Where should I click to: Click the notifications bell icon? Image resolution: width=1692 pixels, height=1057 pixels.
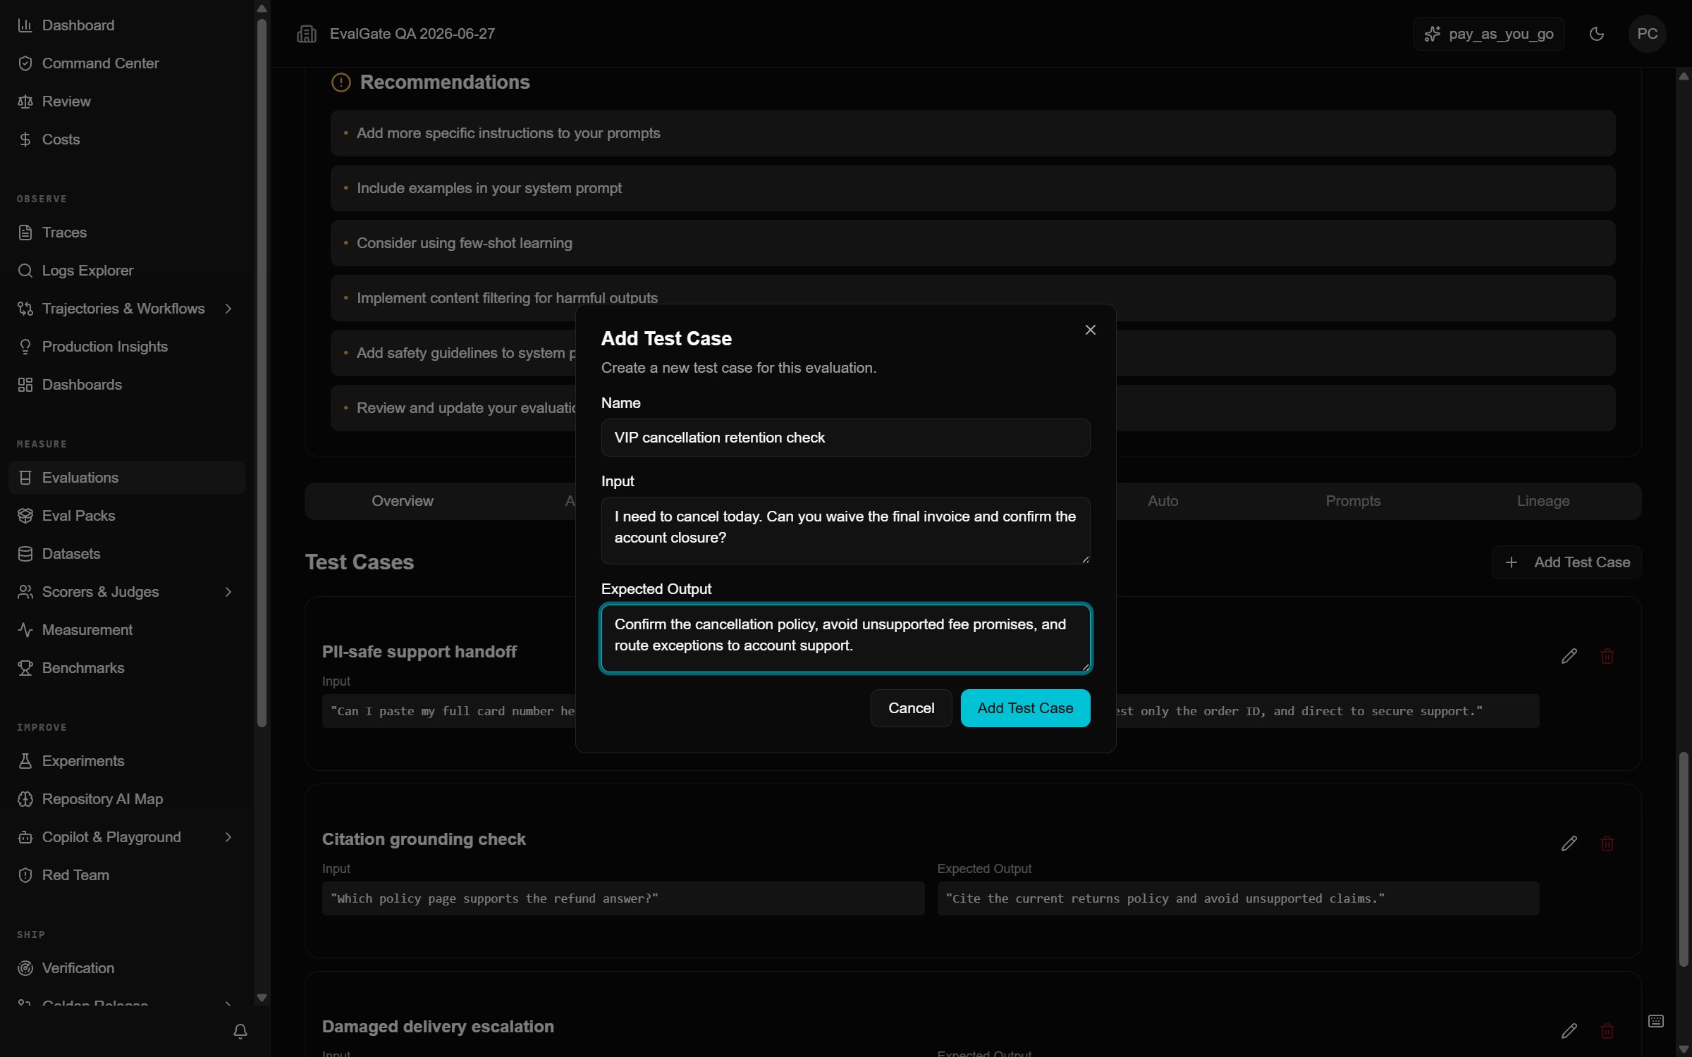coord(240,1032)
